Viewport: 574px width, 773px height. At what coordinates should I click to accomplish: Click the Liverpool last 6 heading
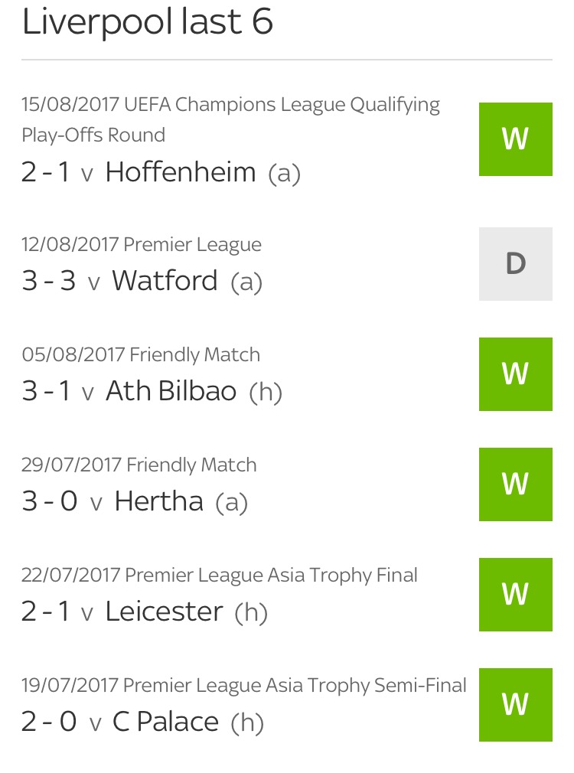tap(148, 22)
